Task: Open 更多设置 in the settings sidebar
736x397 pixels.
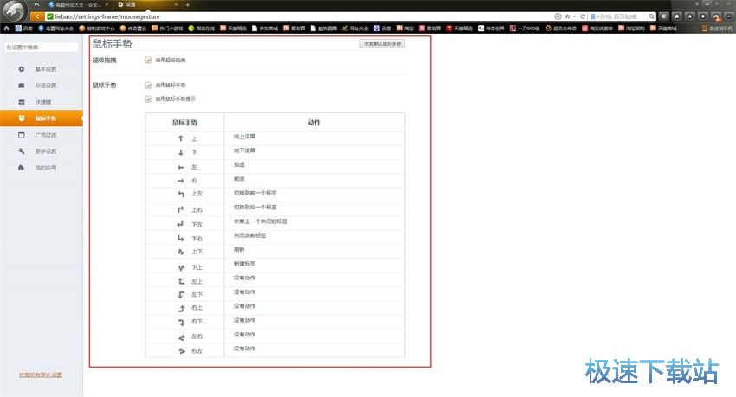Action: (x=42, y=150)
